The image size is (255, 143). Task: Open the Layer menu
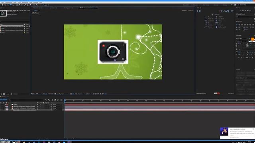15,2
